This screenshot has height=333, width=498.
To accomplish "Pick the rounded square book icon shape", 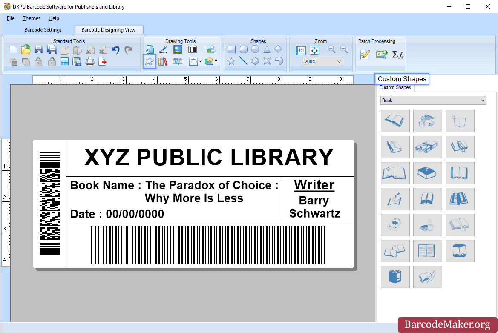I will point(460,251).
